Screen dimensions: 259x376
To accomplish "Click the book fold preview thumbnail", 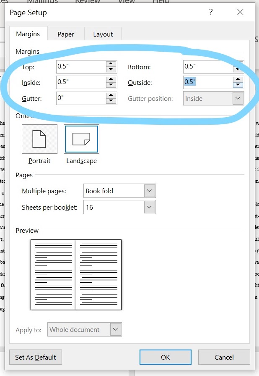I will click(x=76, y=274).
